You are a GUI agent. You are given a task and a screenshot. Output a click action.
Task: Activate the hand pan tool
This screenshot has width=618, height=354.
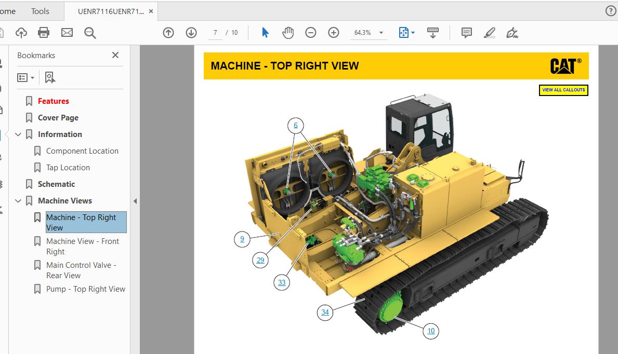click(288, 33)
